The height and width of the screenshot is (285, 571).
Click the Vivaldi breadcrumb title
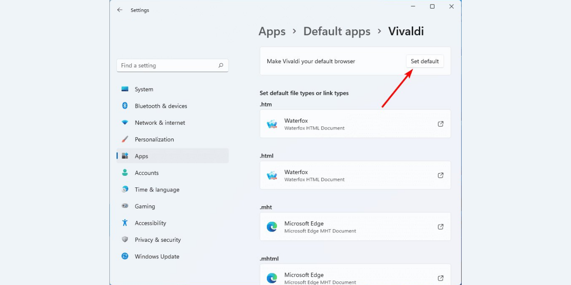(x=406, y=32)
